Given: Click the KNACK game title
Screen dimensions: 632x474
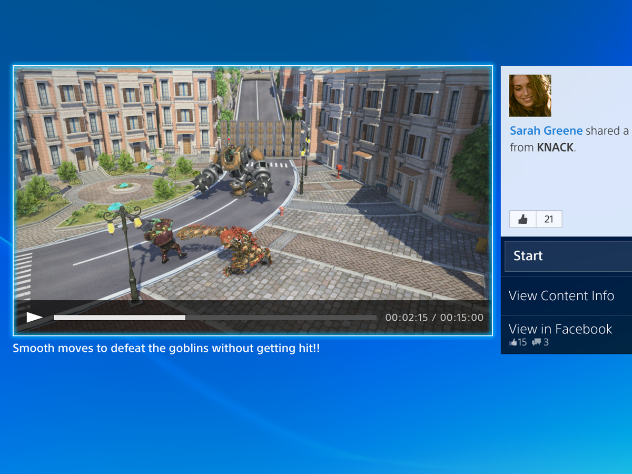Looking at the screenshot, I should [x=555, y=148].
